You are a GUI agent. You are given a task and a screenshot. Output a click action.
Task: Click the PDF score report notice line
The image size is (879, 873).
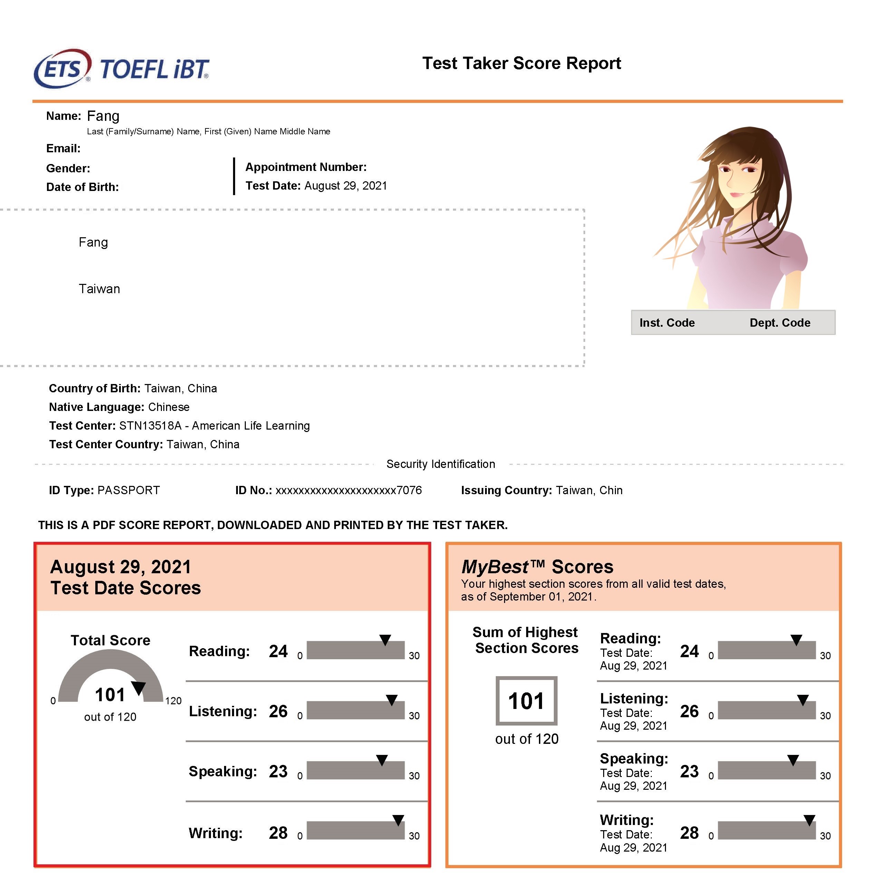[273, 525]
